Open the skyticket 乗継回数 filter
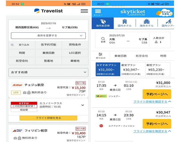This screenshot has height=142, width=182. pyautogui.click(x=121, y=56)
